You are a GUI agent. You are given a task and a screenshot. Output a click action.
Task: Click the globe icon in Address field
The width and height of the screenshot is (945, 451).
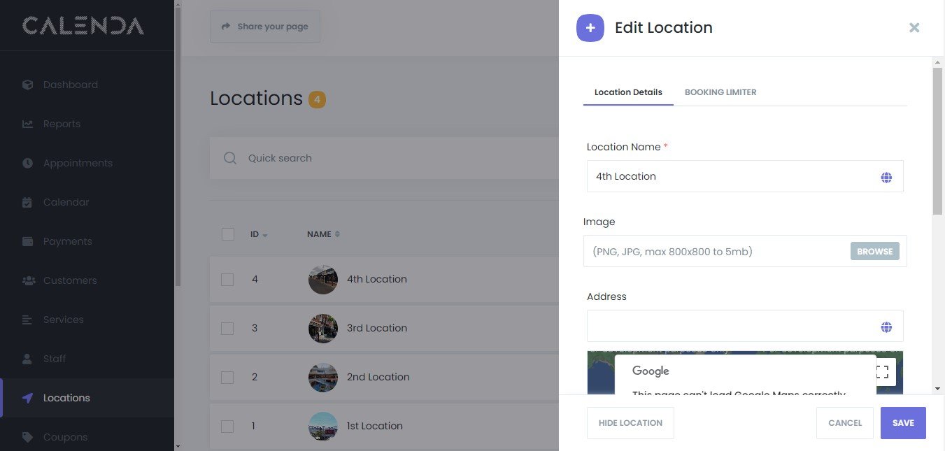886,327
